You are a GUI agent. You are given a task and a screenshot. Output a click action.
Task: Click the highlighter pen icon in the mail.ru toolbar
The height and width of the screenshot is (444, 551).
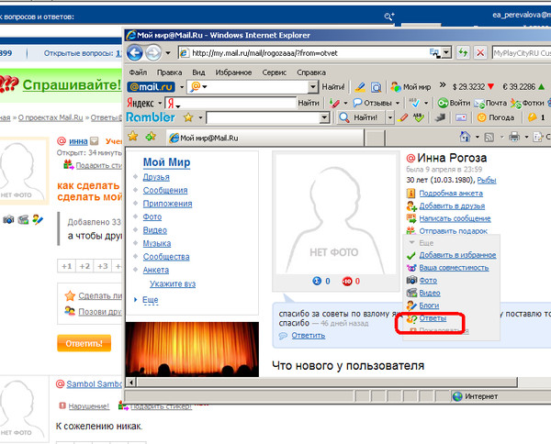[x=360, y=87]
